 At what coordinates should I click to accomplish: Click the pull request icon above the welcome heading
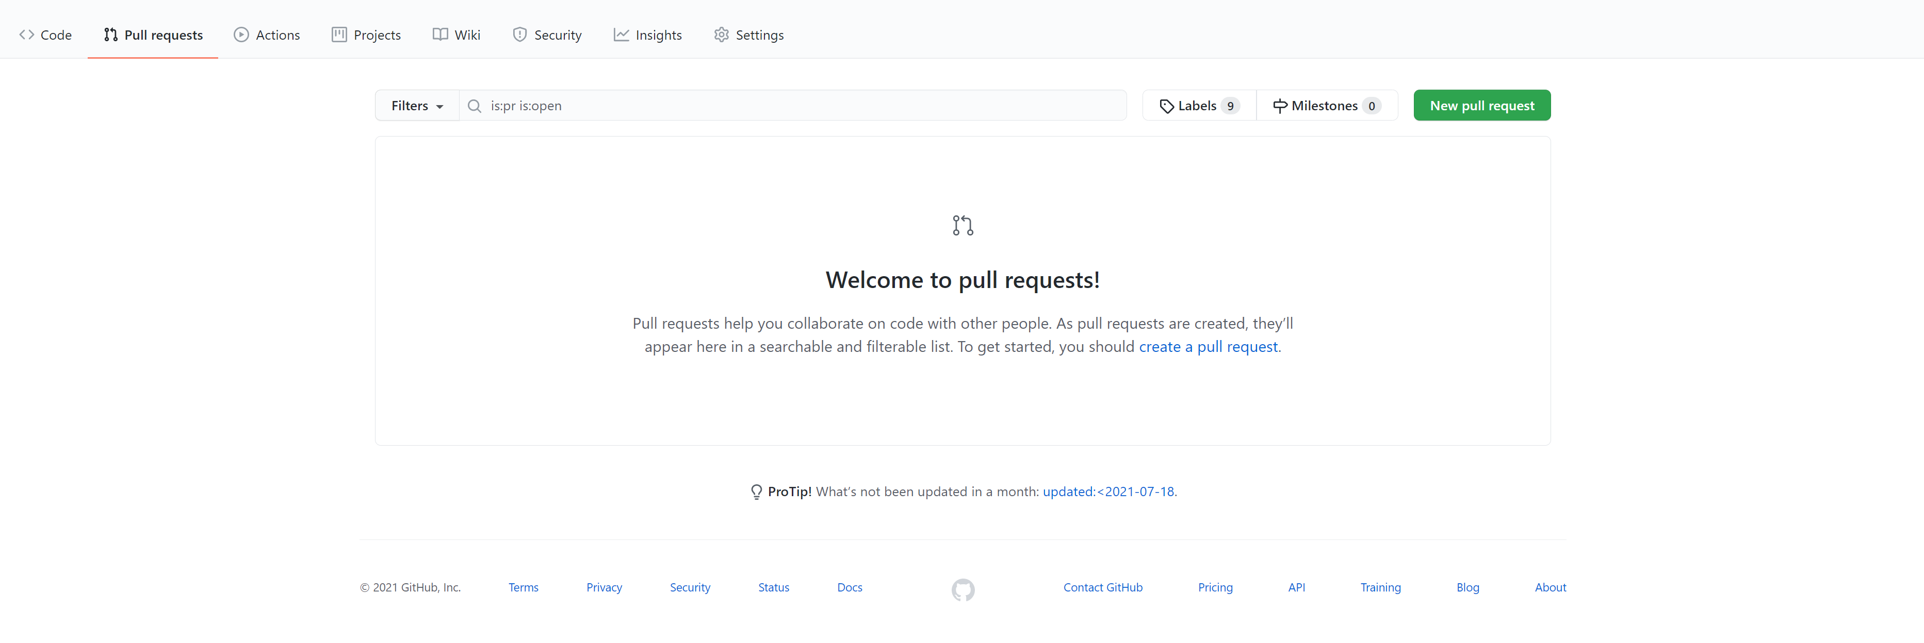coord(963,225)
